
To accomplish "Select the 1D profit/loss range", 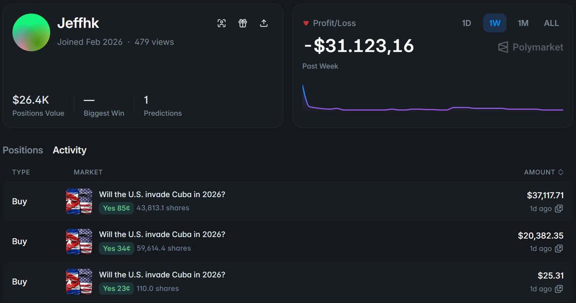I will pyautogui.click(x=466, y=23).
